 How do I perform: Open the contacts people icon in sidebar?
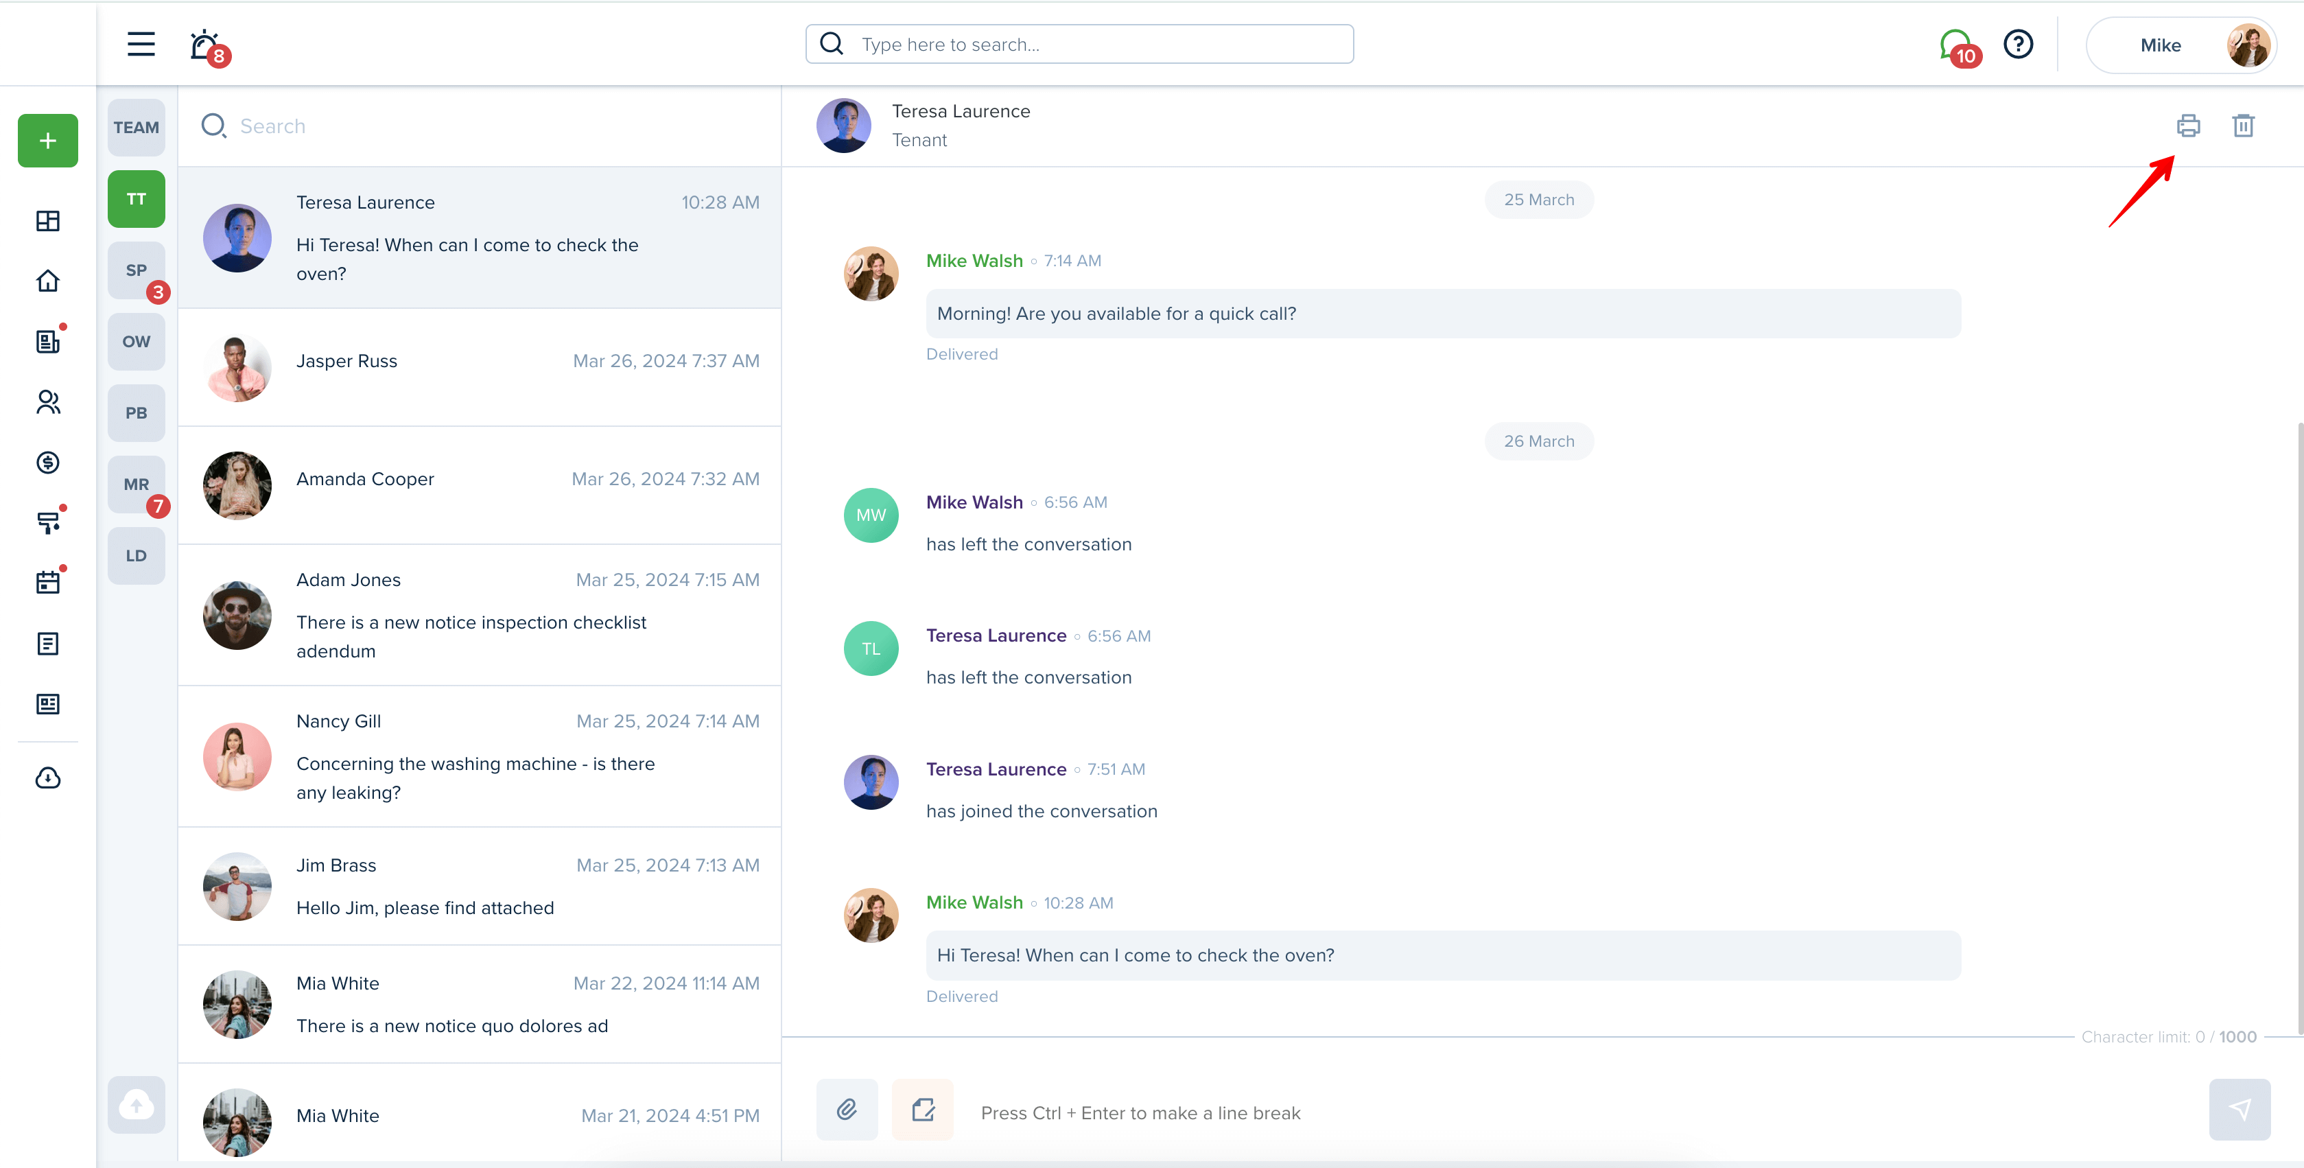coord(47,402)
